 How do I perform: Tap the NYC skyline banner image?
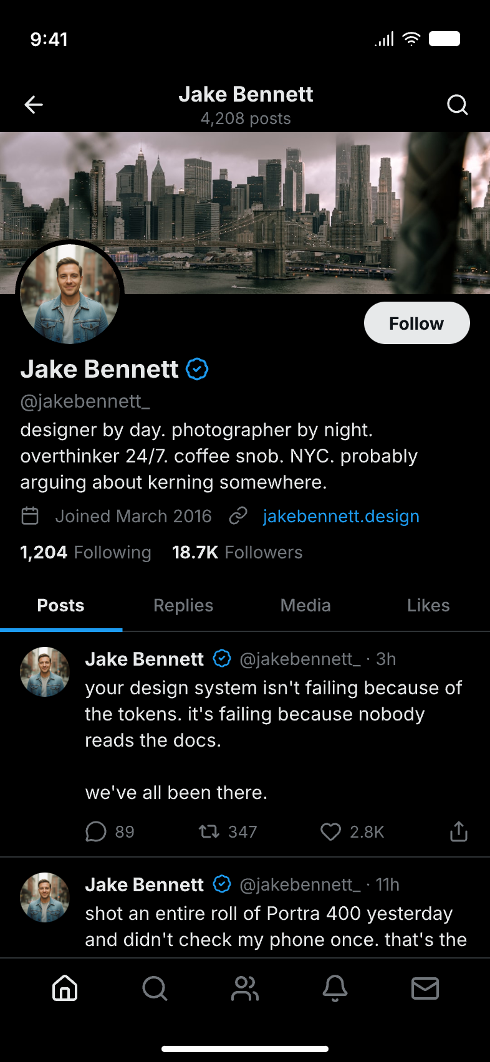(x=281, y=199)
